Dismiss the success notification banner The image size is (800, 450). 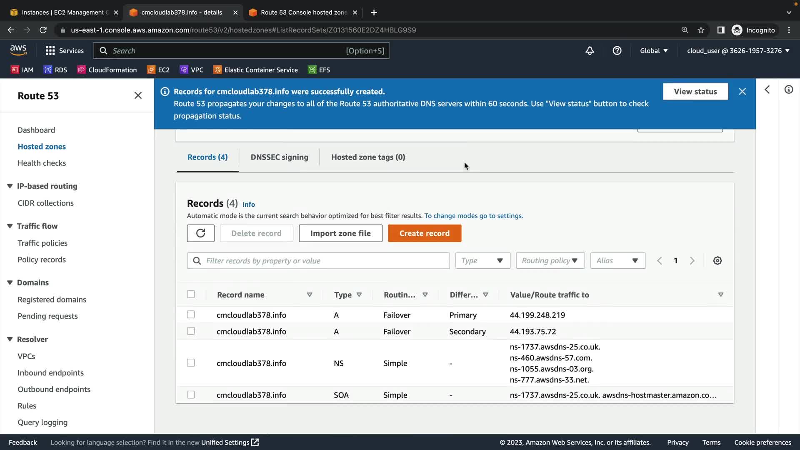(742, 92)
